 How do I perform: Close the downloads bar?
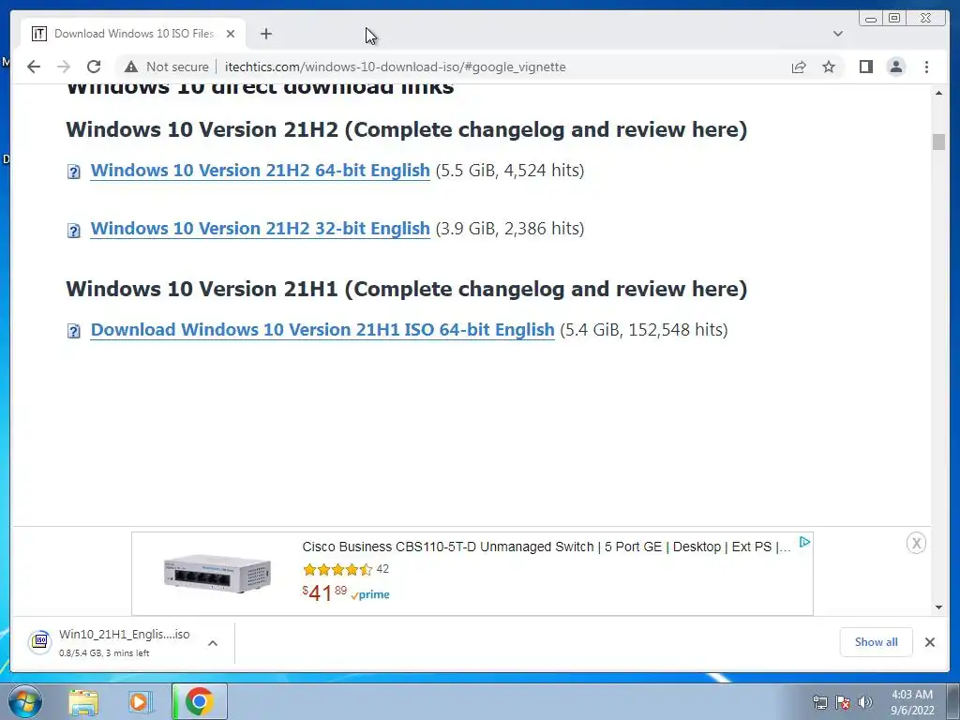tap(930, 641)
